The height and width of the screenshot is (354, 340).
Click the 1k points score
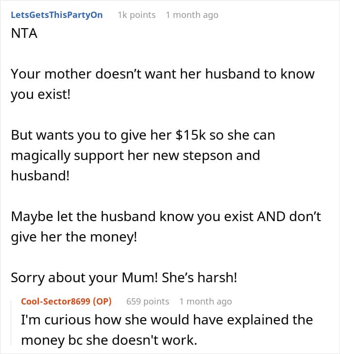point(136,15)
